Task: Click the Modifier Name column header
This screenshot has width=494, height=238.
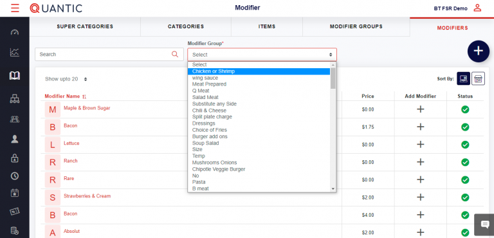Action: [x=62, y=96]
